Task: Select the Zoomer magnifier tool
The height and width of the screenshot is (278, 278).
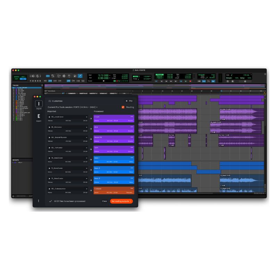Action: click(x=53, y=76)
